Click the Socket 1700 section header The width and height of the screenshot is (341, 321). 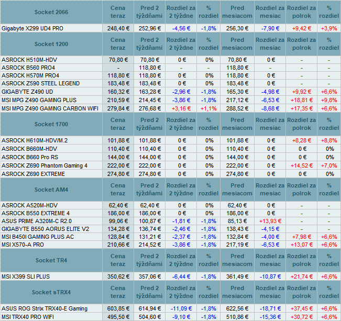pyautogui.click(x=51, y=124)
